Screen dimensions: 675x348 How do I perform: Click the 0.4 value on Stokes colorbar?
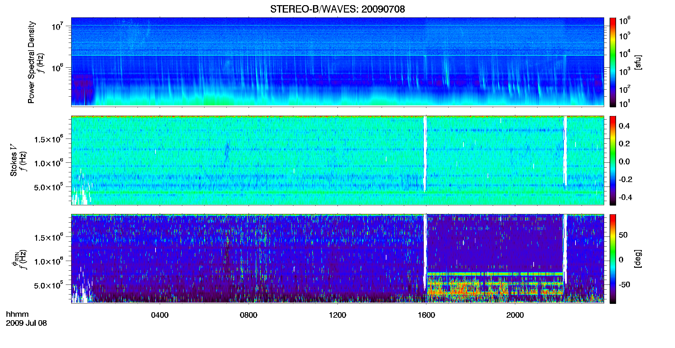tap(624, 126)
